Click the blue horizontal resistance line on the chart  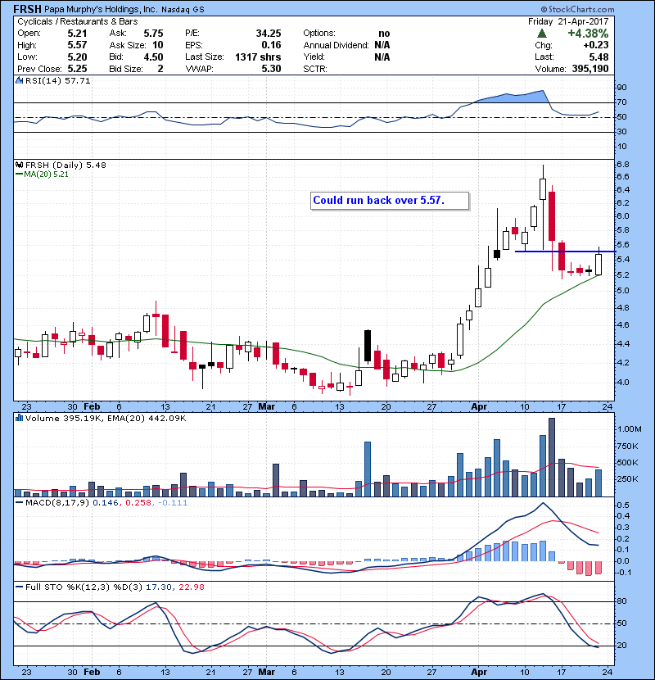(x=565, y=252)
